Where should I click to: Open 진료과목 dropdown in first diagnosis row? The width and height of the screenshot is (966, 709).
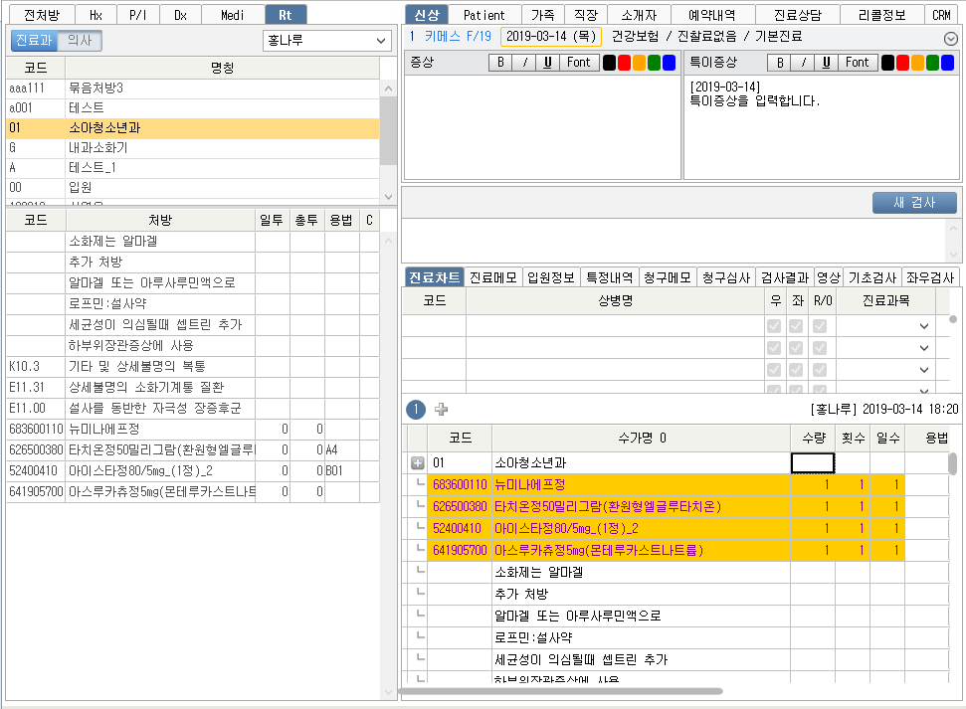(923, 326)
